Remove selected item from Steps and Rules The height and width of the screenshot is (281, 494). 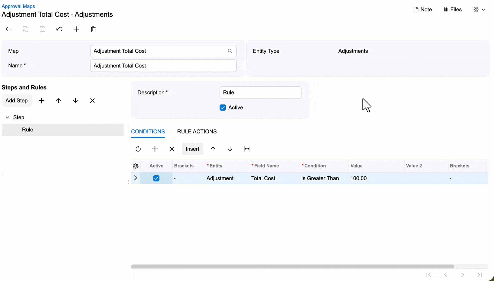tap(92, 101)
